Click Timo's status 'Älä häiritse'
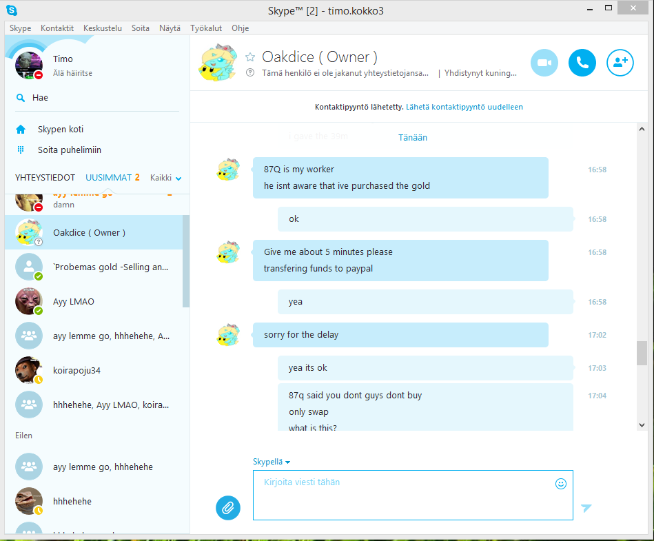The height and width of the screenshot is (541, 654). coord(72,73)
